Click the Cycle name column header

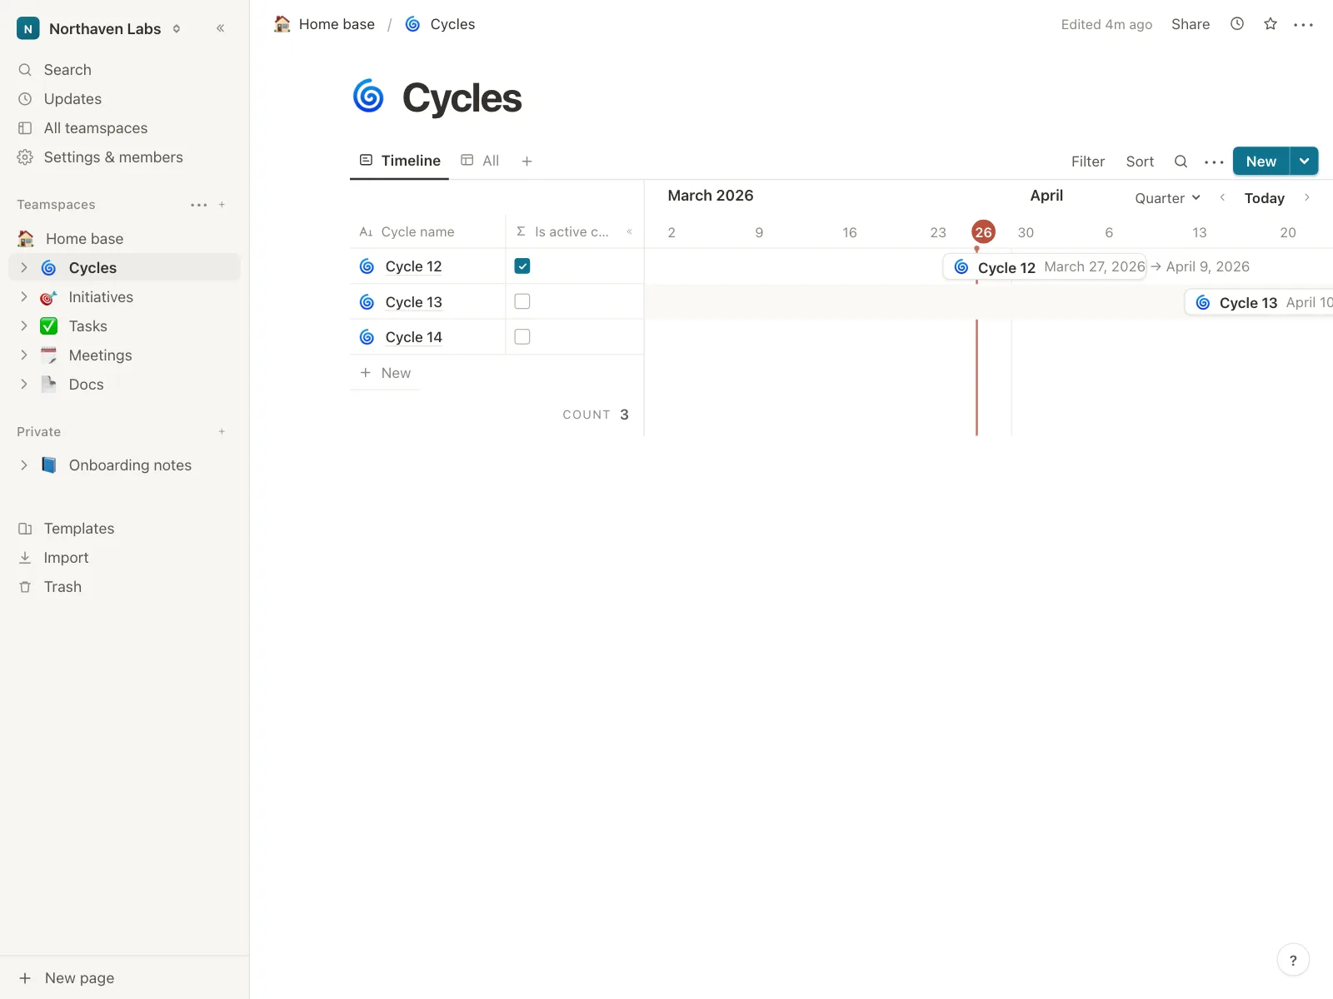(x=427, y=232)
